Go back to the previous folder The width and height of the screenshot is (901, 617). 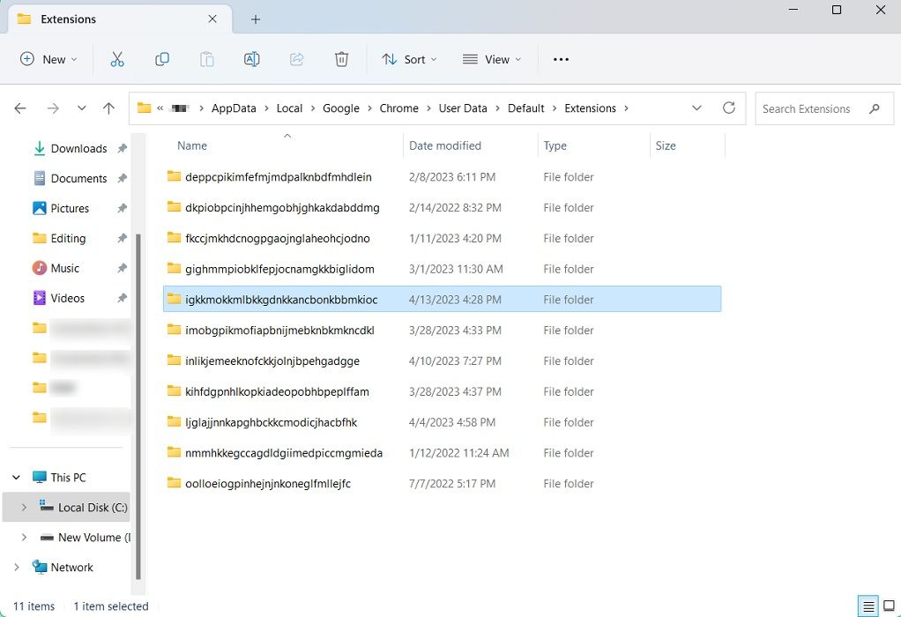(20, 108)
